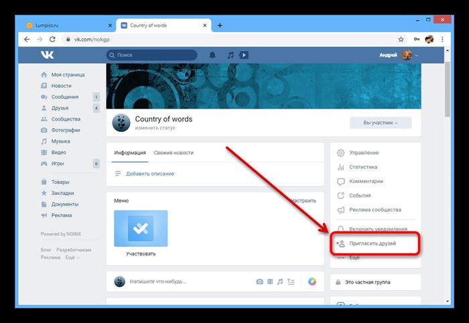469x323 pixels.
Task: Bookmark page with star icon
Action: [x=401, y=39]
